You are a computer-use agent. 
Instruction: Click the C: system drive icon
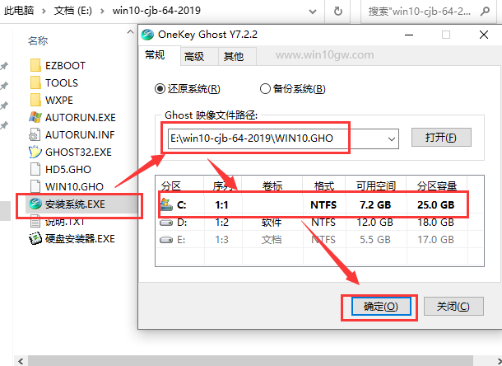click(166, 204)
